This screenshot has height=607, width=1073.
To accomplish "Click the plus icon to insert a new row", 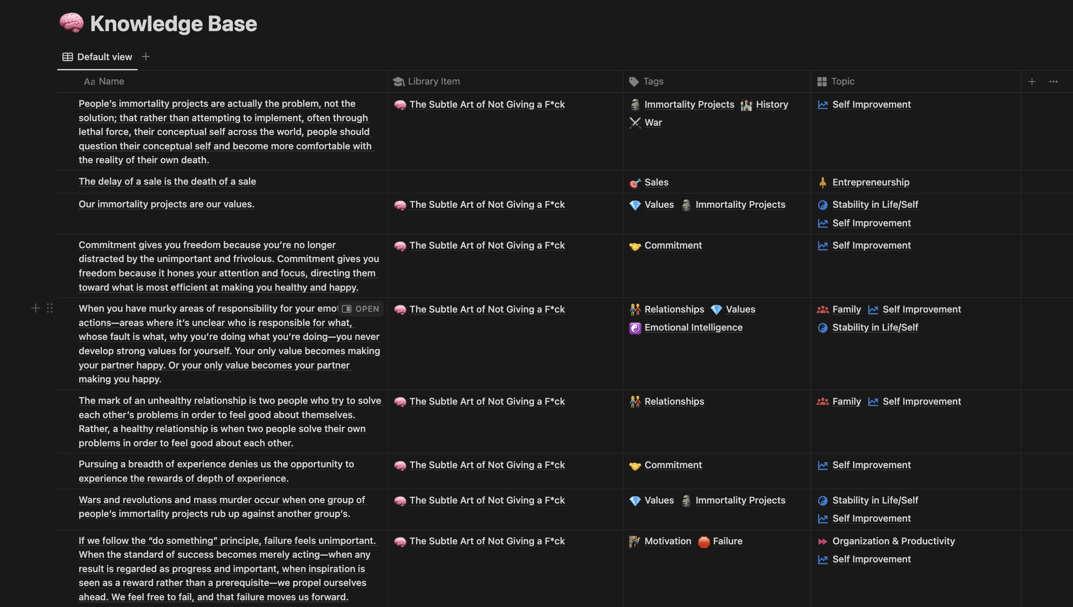I will [x=35, y=308].
